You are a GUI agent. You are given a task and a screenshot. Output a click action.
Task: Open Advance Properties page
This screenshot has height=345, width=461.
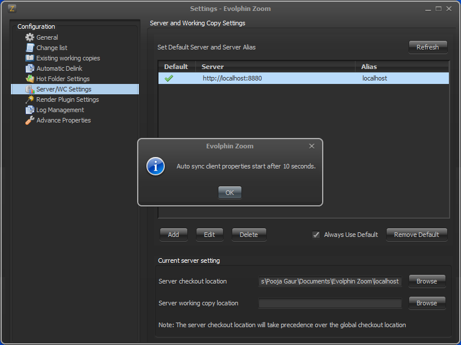[63, 120]
